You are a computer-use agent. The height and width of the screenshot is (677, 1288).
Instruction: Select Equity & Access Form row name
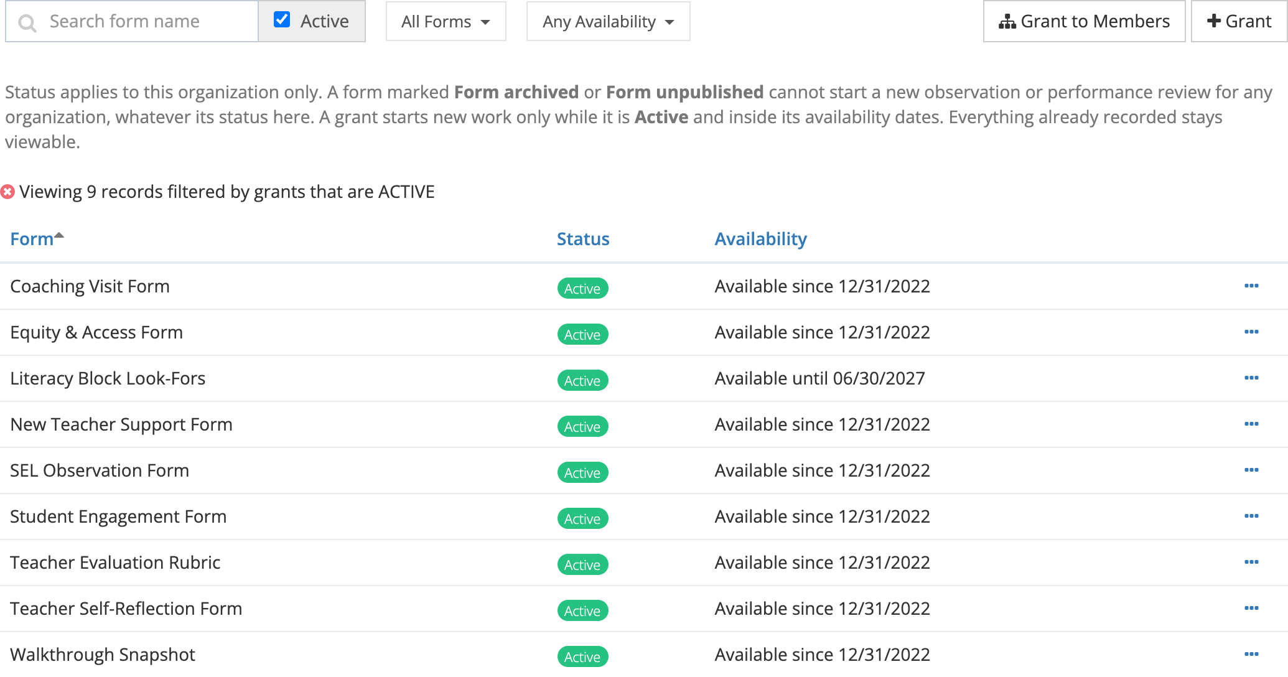tap(96, 332)
